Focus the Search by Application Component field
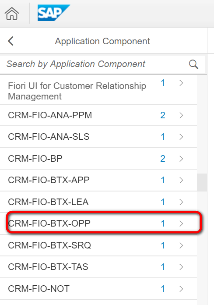Image resolution: width=214 pixels, height=305 pixels. coord(102,64)
